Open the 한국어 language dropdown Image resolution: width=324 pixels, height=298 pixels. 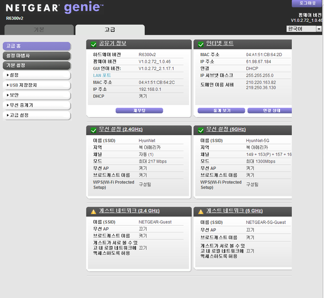(304, 29)
